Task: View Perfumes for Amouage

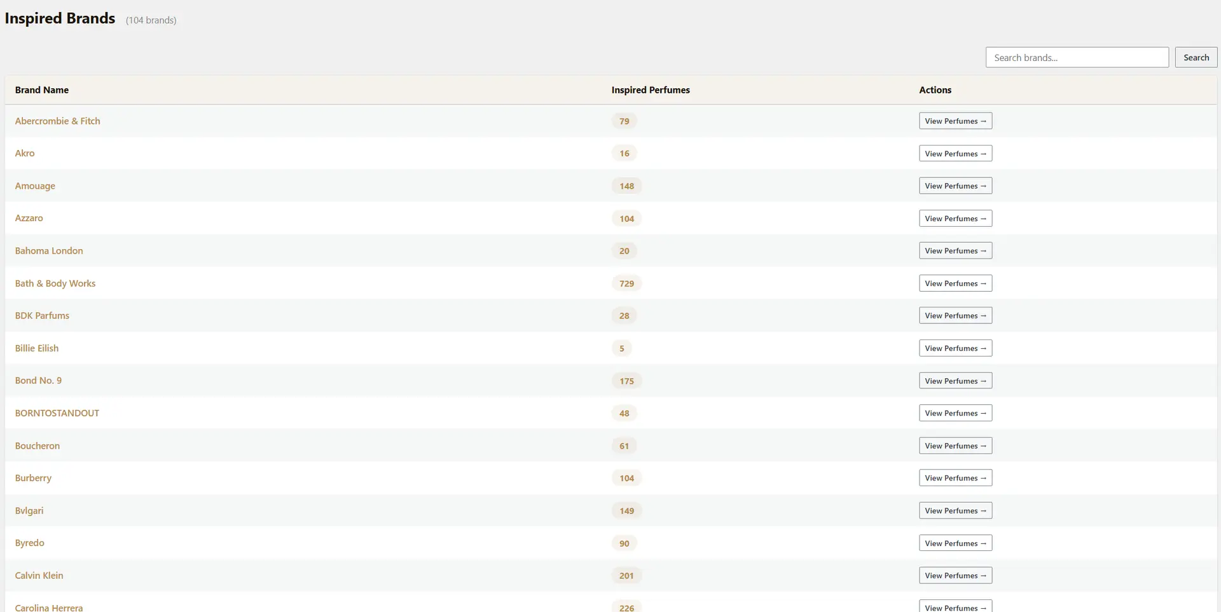Action: coord(955,186)
